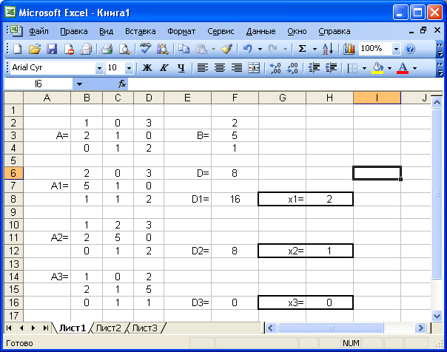Image resolution: width=447 pixels, height=352 pixels.
Task: Switch to the Лист2 sheet tab
Action: click(x=108, y=328)
